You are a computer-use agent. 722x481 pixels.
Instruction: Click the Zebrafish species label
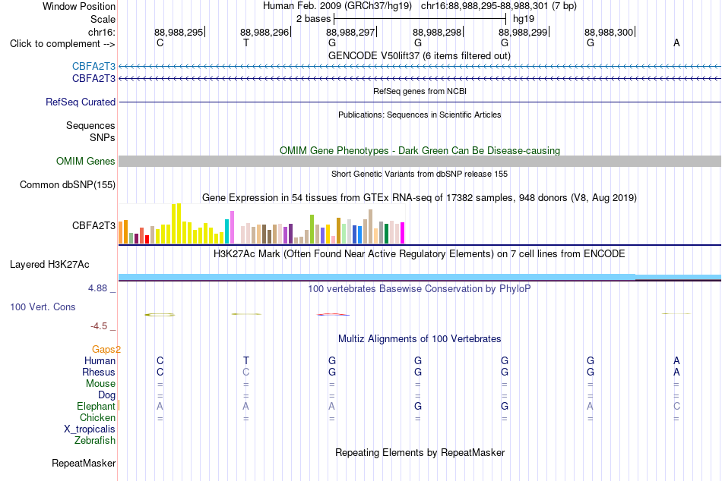pyautogui.click(x=95, y=441)
